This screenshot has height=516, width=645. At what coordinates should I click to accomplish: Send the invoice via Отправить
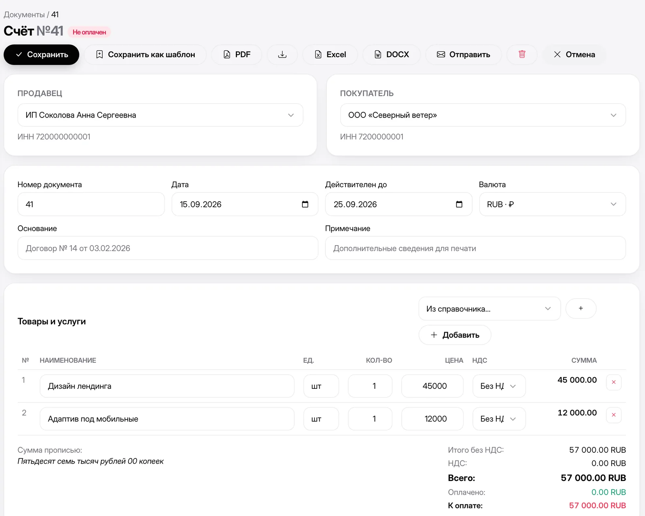click(464, 54)
